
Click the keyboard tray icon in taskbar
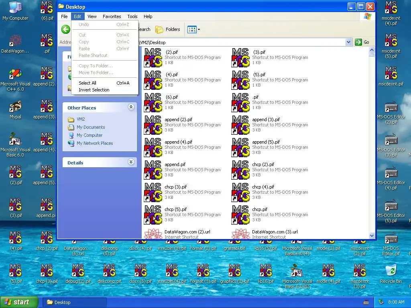pyautogui.click(x=366, y=302)
